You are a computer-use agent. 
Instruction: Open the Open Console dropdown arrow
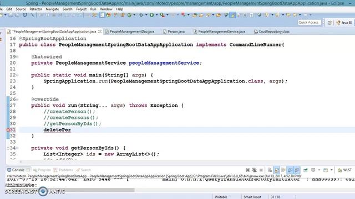(332, 170)
